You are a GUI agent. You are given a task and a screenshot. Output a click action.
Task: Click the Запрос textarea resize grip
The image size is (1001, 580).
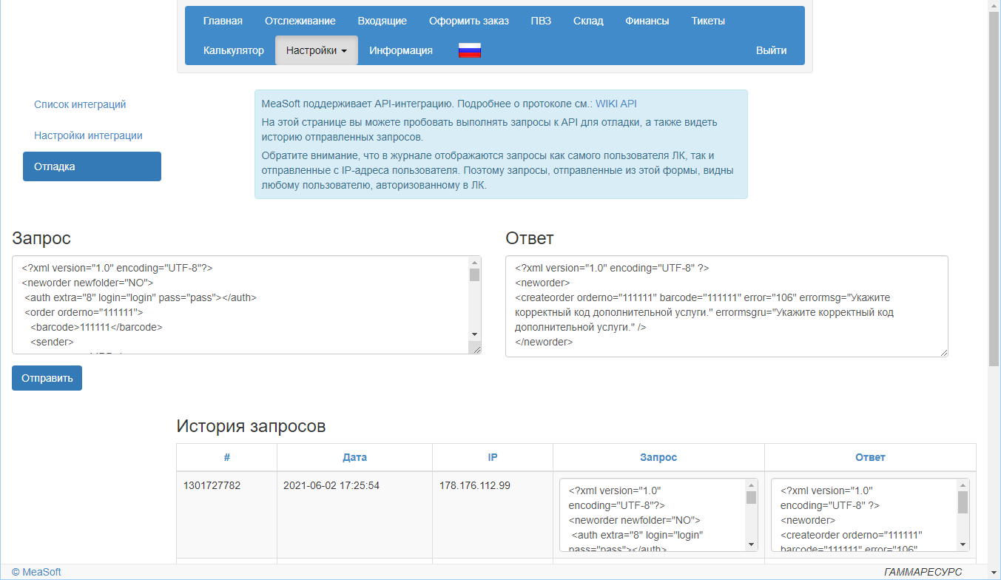click(476, 349)
